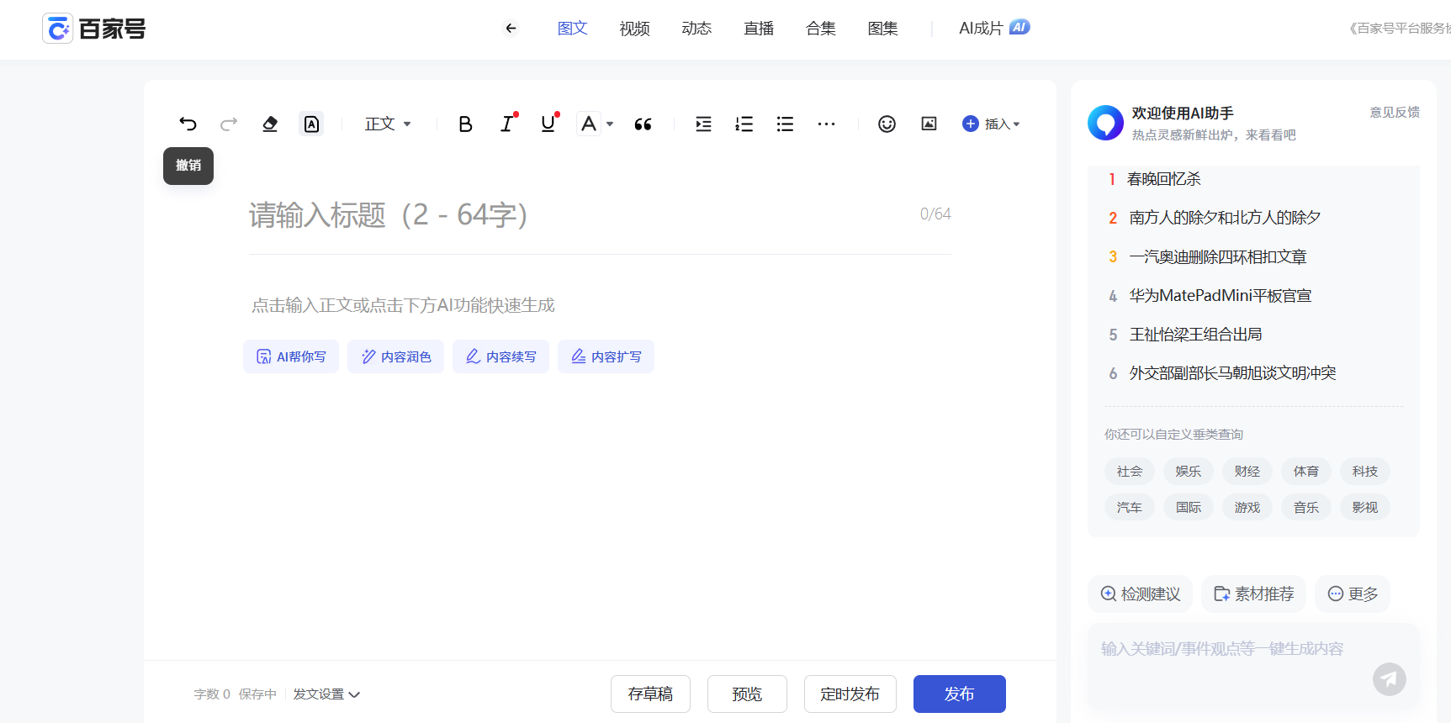
Task: Click the 定时发布 scheduled publish button
Action: [x=850, y=694]
